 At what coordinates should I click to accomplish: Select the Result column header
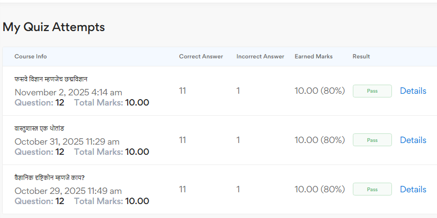coord(361,57)
